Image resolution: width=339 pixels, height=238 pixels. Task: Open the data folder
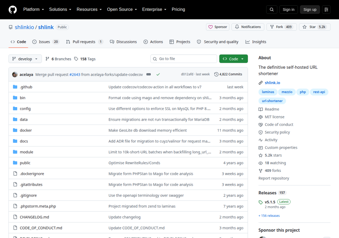click(x=24, y=119)
